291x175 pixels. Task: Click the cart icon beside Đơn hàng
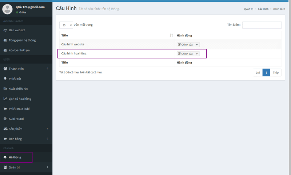[5, 139]
